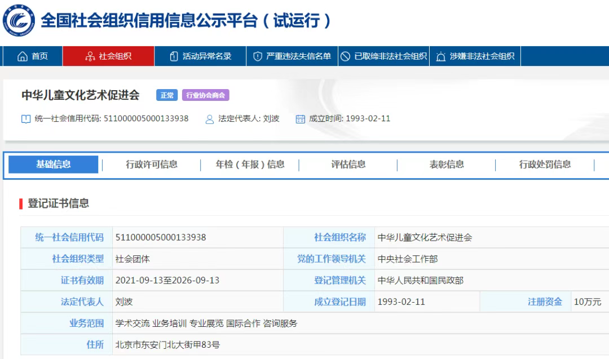This screenshot has width=609, height=359.
Task: Click the shield icon beside 严重违法失信名单
Action: click(x=258, y=56)
